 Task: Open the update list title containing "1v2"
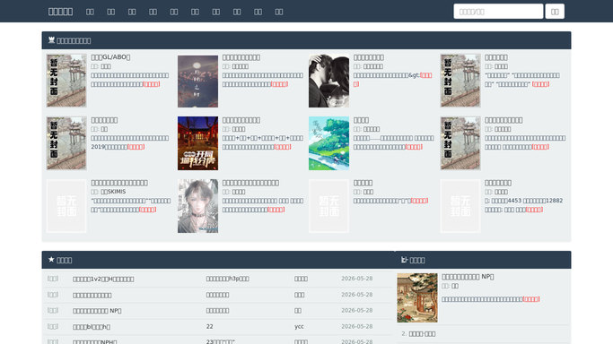click(103, 279)
